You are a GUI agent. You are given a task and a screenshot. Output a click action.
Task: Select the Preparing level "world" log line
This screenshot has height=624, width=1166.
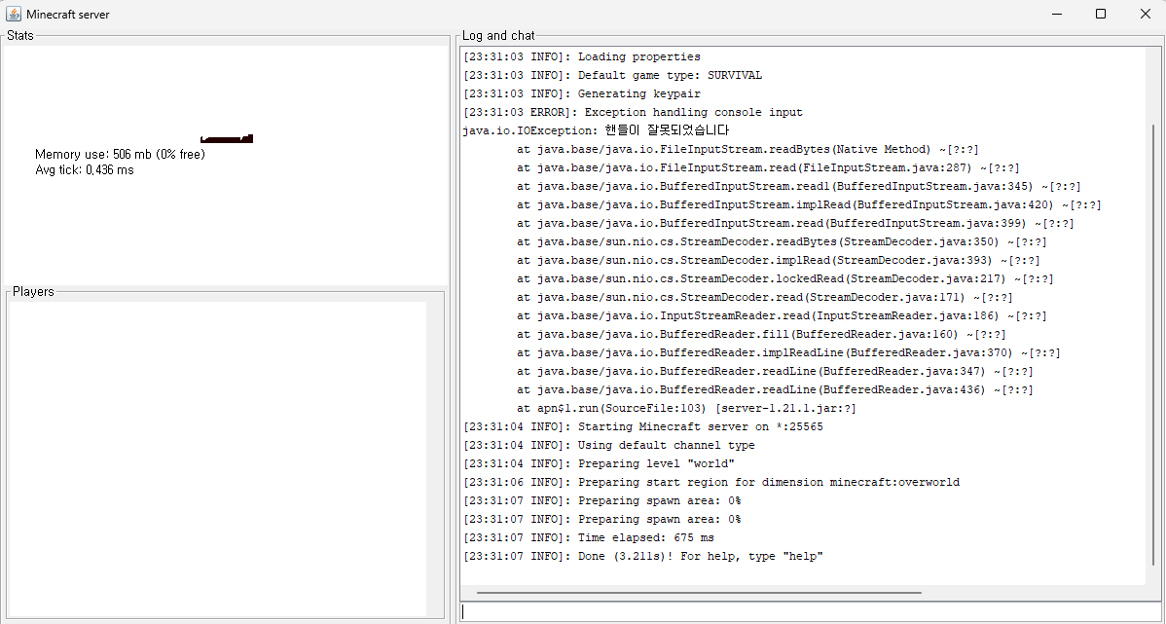[x=599, y=464]
